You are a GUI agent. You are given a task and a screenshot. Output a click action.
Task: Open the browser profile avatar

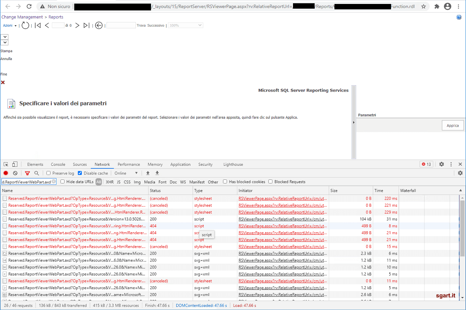click(x=448, y=6)
